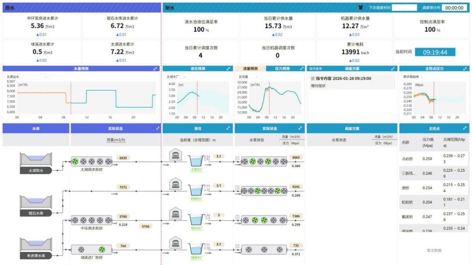Open the 南华路船闸 control point dropdown

point(415,77)
